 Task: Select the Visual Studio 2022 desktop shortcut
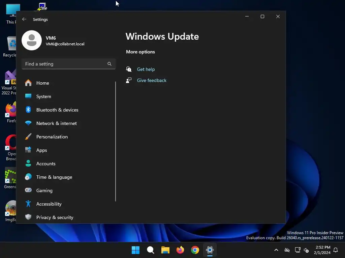[x=9, y=83]
